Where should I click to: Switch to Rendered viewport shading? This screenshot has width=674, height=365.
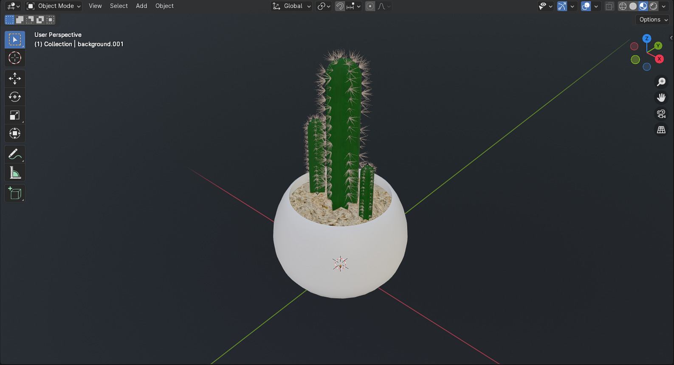tap(653, 6)
